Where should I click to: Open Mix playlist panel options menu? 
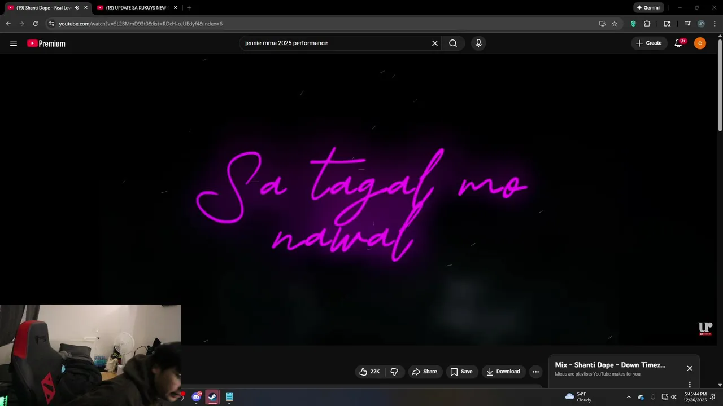point(690,385)
